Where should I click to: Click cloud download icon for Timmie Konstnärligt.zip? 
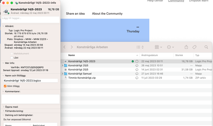click(x=137, y=78)
